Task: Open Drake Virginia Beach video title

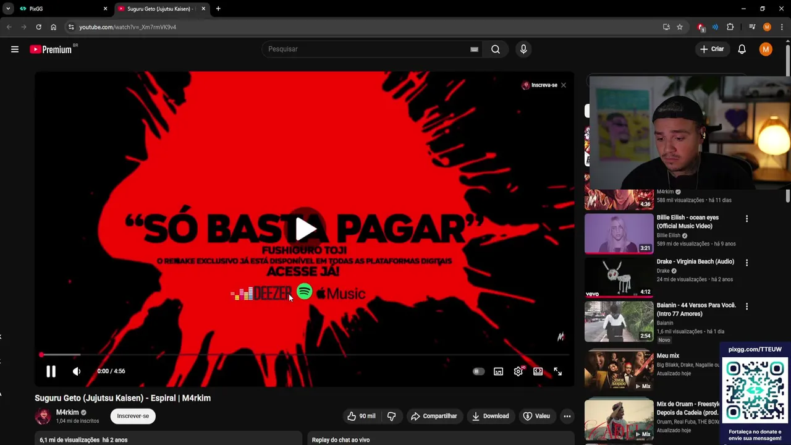Action: pos(695,262)
